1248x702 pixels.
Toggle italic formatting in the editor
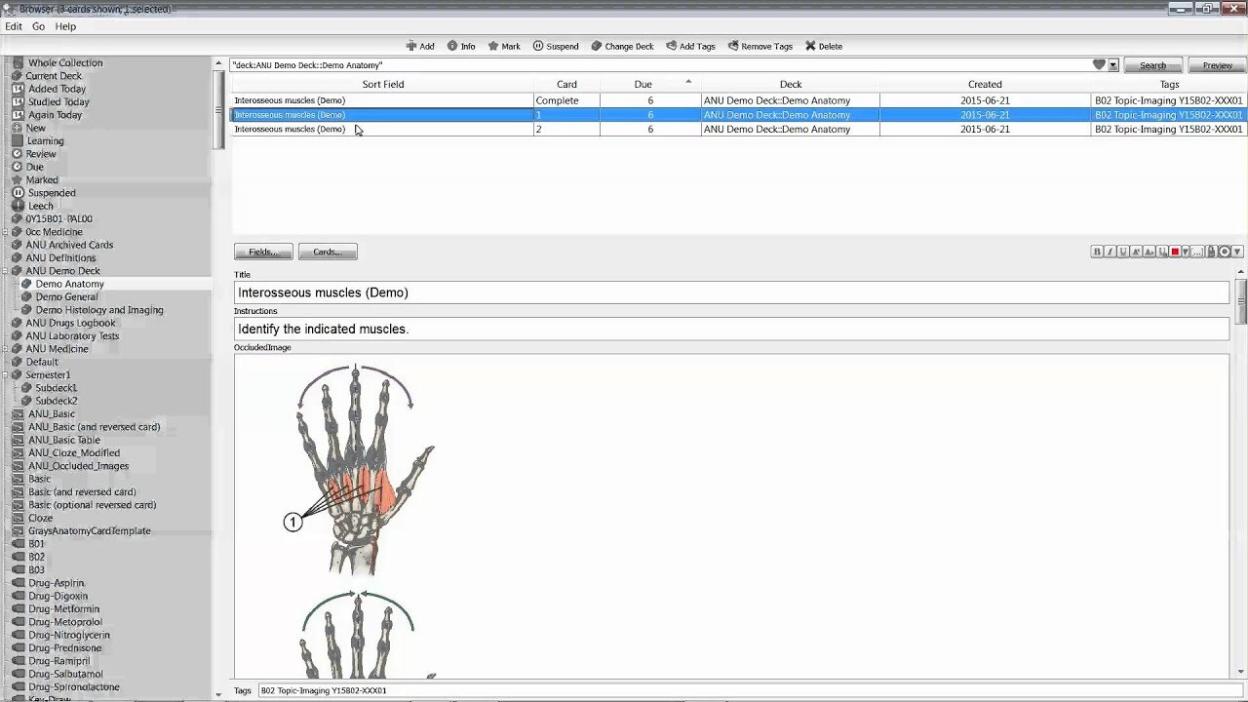1110,252
